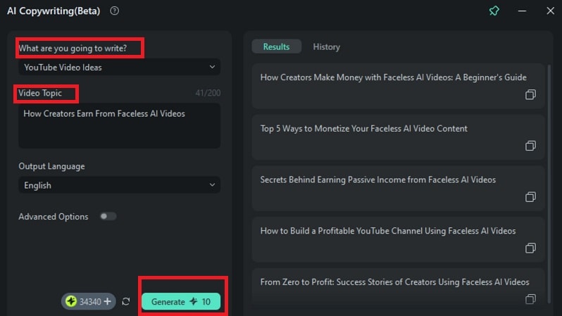Select the Results tab

276,46
